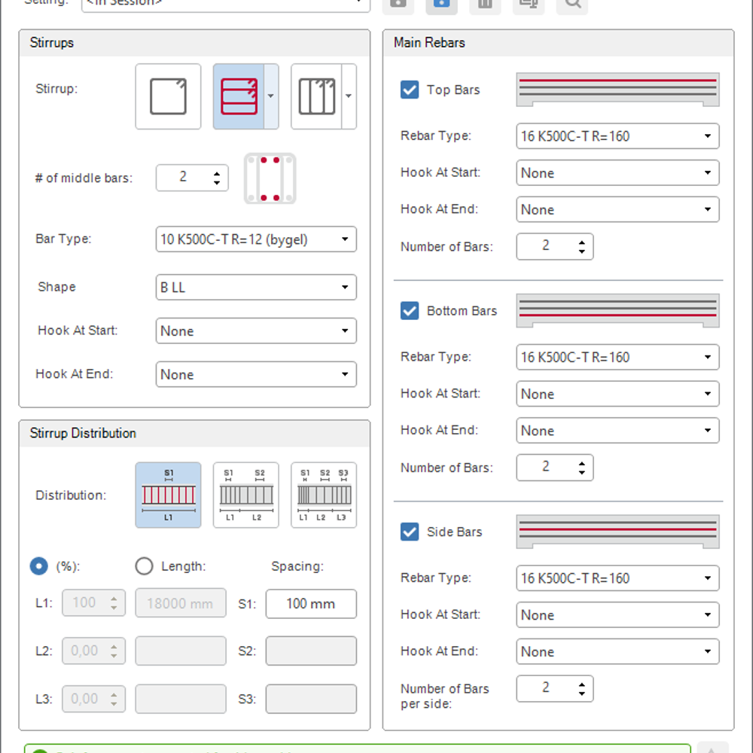Open the Shape dropdown showing B LL

click(255, 288)
